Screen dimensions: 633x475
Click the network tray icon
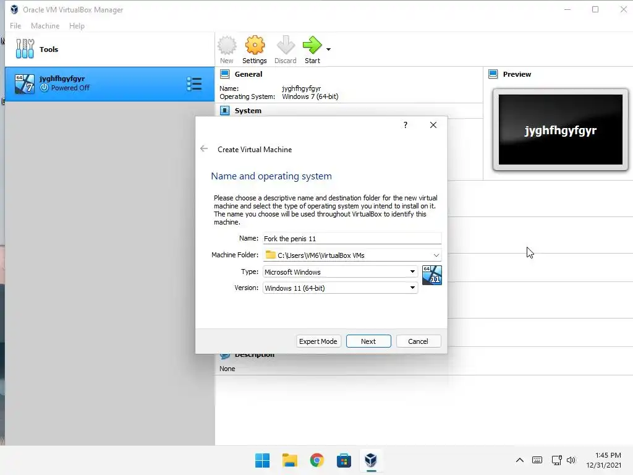pyautogui.click(x=557, y=460)
